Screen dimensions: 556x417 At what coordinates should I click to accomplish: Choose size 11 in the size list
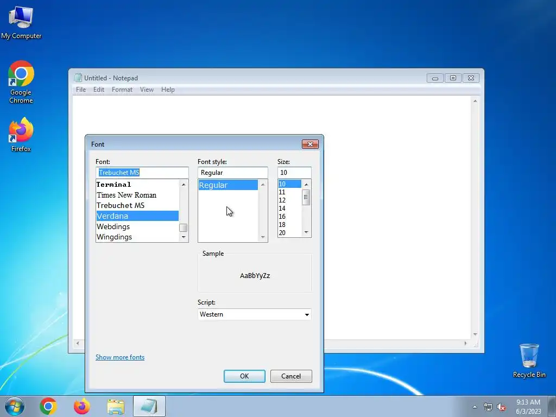[290, 192]
